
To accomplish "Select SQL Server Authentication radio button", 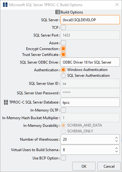I will [63, 76].
